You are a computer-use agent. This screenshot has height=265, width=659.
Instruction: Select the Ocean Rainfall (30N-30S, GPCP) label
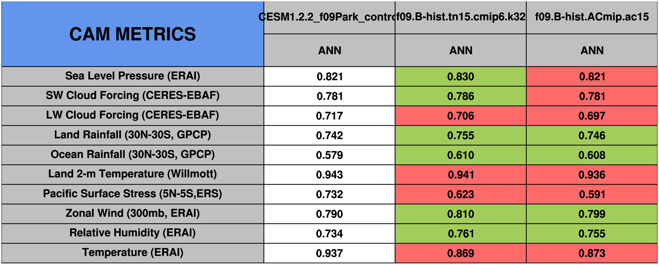tap(133, 154)
